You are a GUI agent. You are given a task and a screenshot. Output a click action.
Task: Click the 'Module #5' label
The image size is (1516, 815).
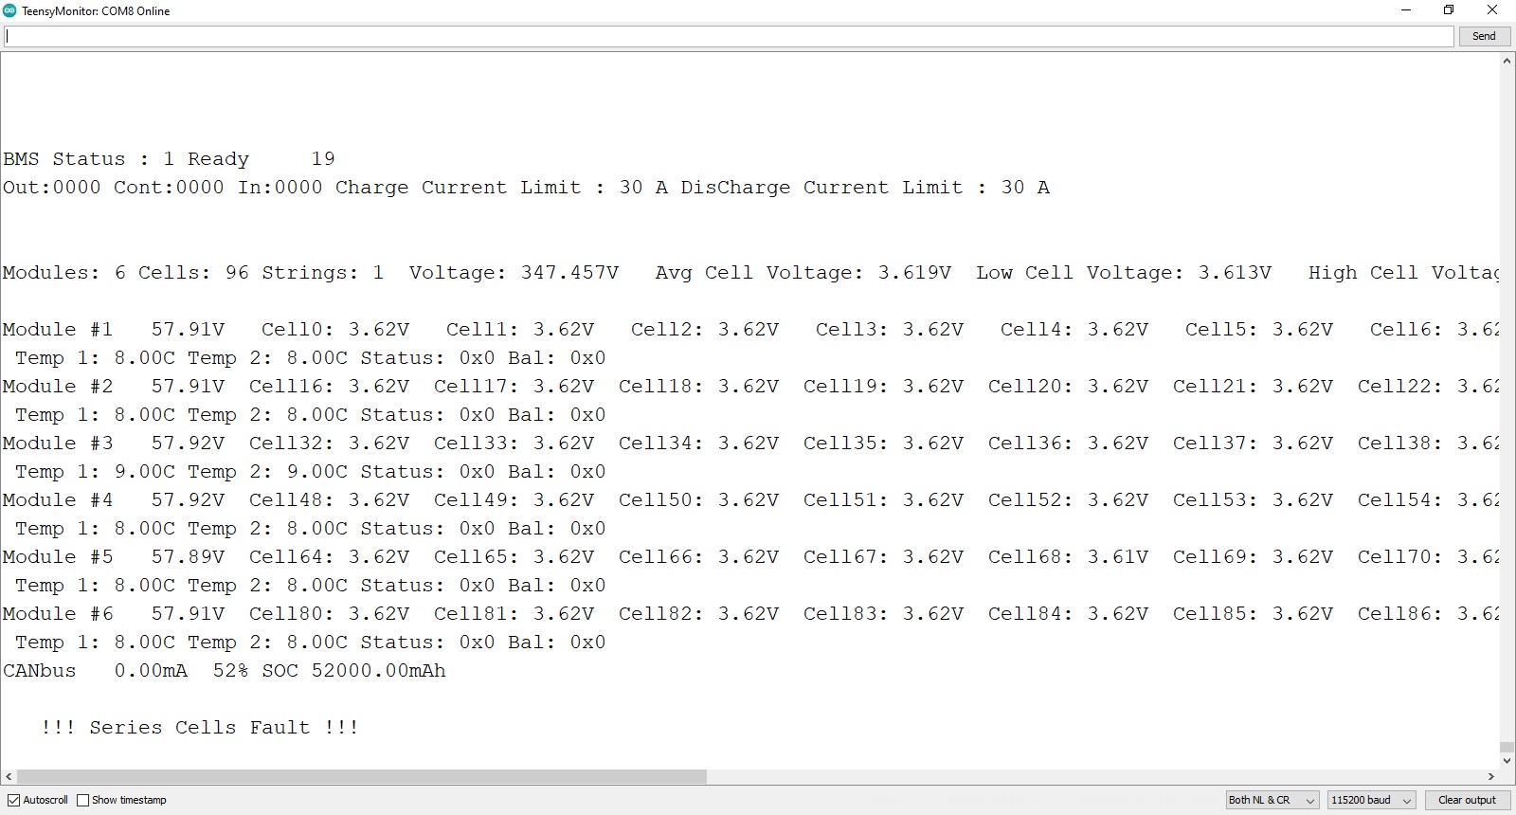(x=58, y=557)
